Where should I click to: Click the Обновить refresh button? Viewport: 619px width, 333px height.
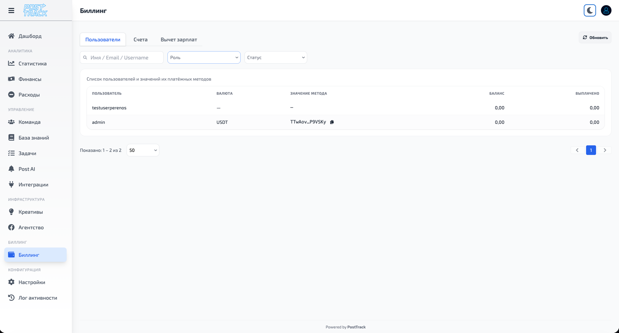[595, 38]
